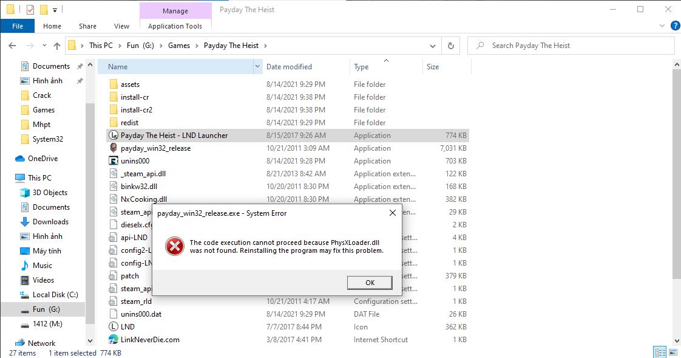Open the File menu

click(18, 26)
